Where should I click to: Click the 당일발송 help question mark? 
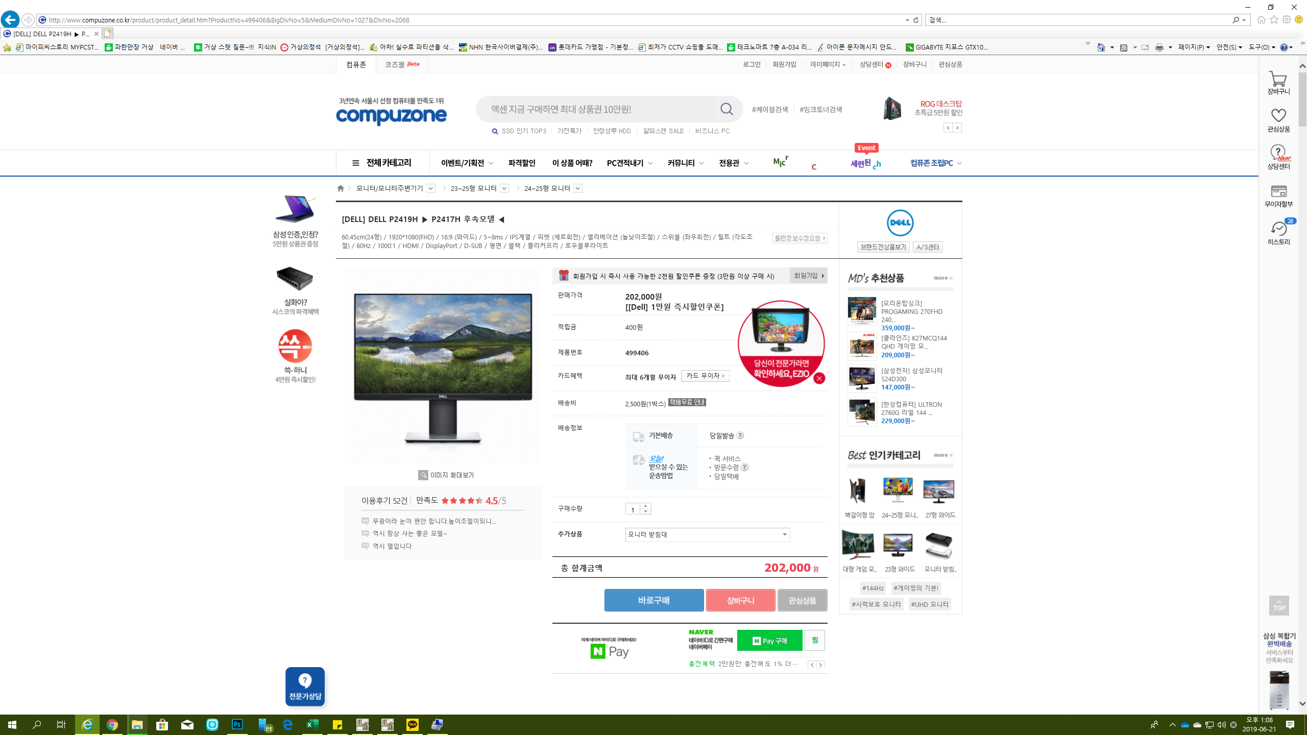click(x=740, y=435)
